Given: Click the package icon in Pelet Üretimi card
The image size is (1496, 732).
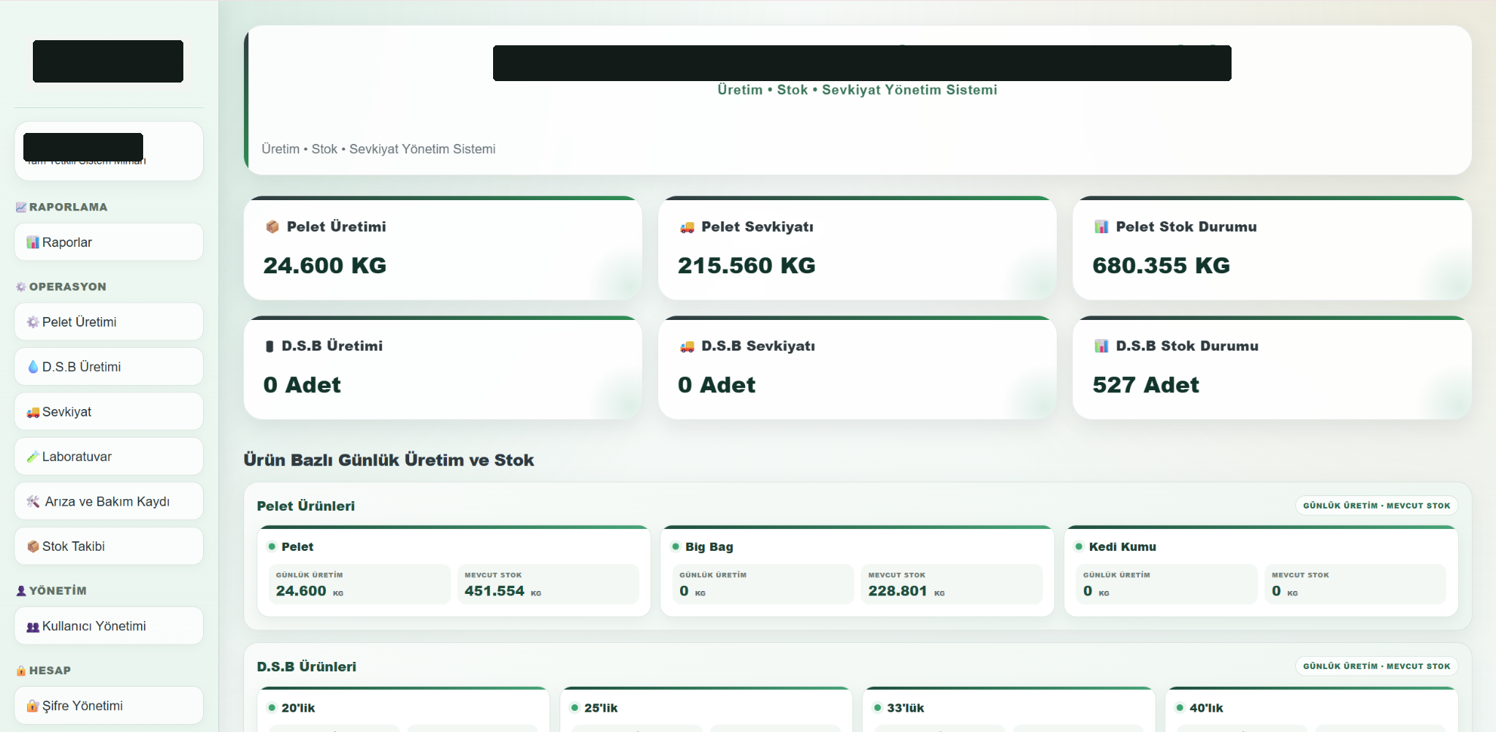Looking at the screenshot, I should [272, 227].
